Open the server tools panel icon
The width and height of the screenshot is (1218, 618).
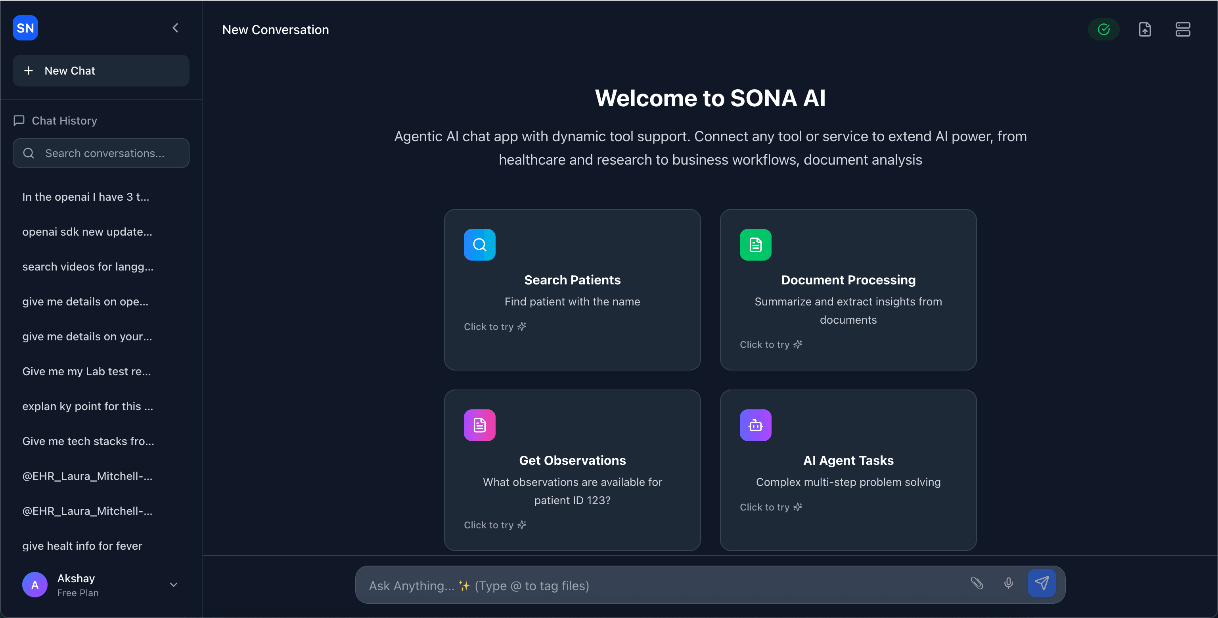tap(1183, 29)
